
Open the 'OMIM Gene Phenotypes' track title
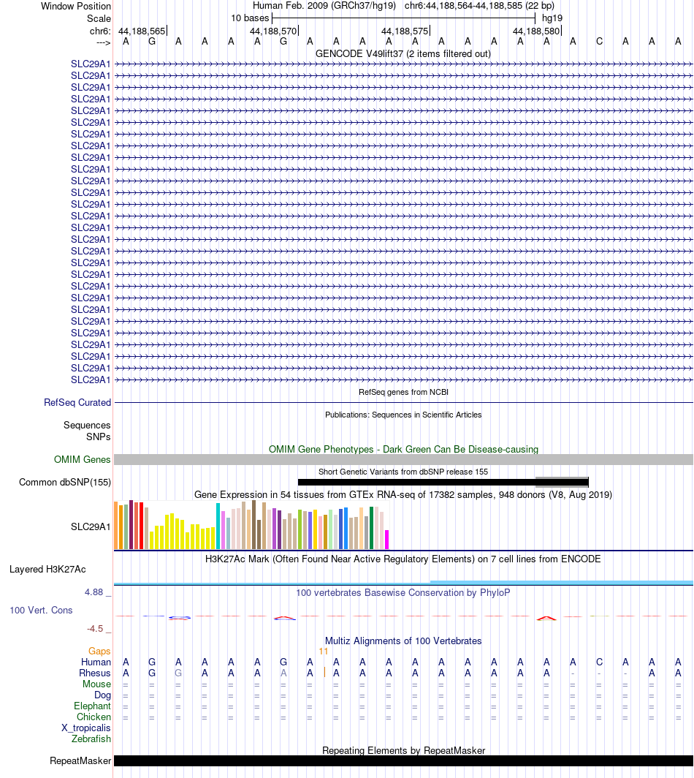403,449
